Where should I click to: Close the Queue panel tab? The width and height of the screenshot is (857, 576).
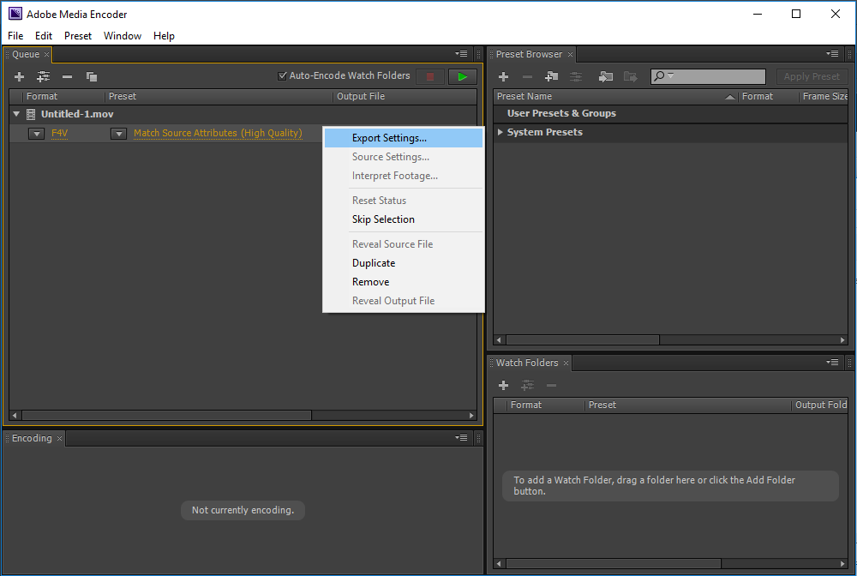pyautogui.click(x=47, y=54)
